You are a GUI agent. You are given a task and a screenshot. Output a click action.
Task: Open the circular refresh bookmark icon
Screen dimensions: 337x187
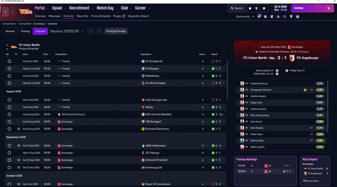click(285, 17)
